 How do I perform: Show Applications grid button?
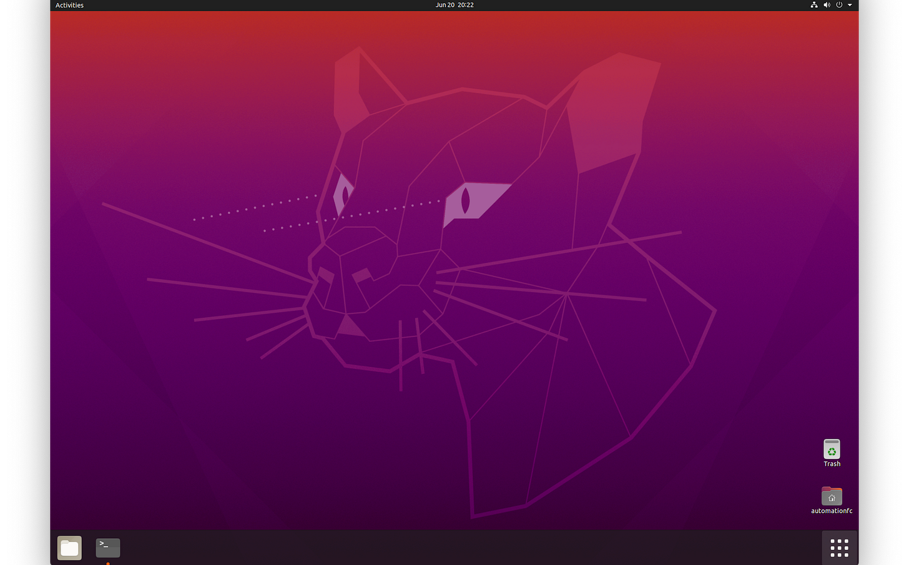click(x=839, y=548)
